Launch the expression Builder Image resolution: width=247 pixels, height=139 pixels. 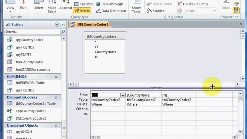point(155,11)
